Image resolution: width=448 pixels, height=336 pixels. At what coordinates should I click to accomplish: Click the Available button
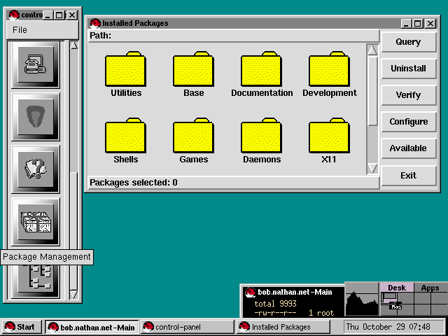pos(409,148)
